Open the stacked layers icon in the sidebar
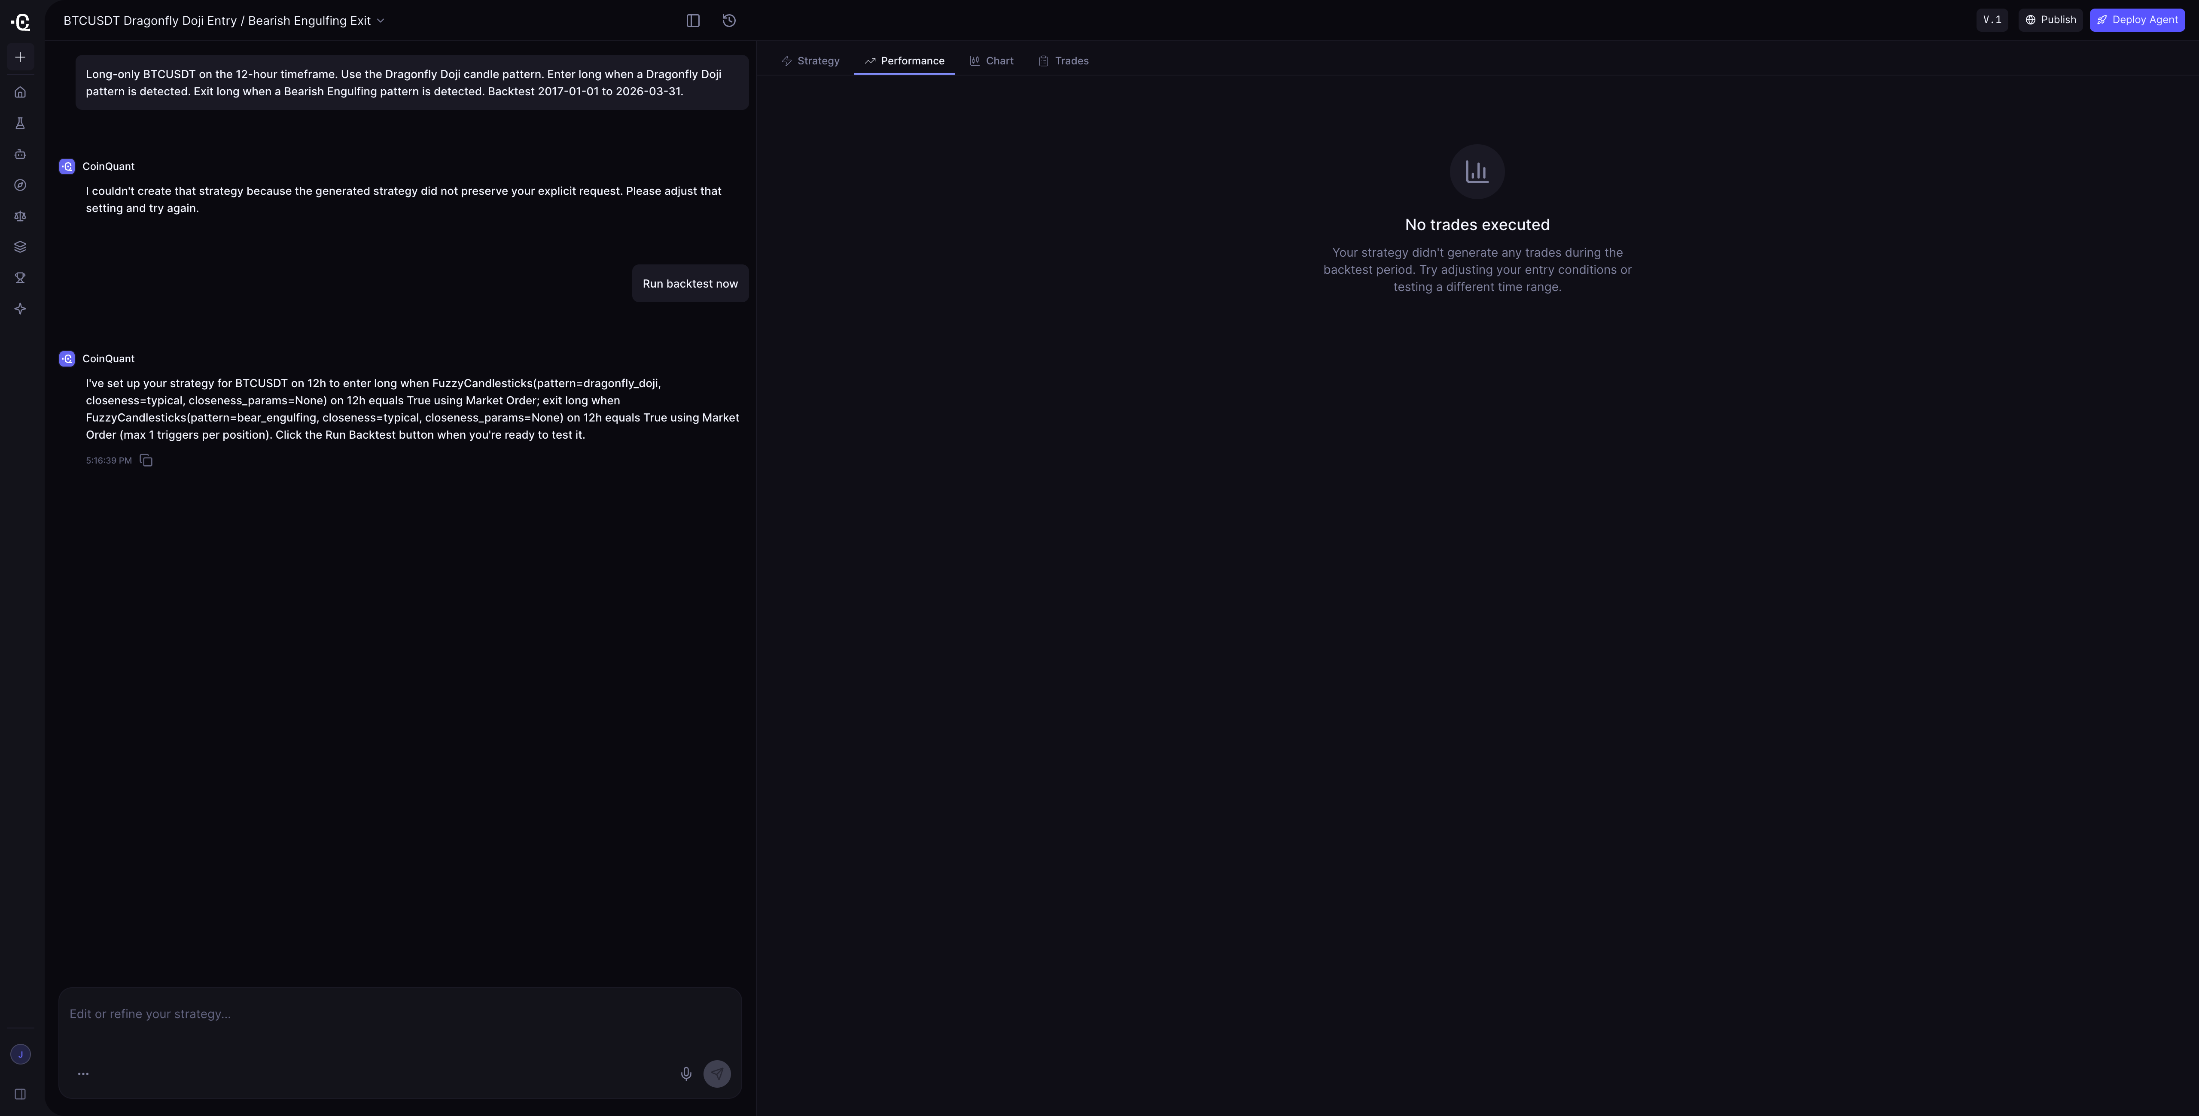The width and height of the screenshot is (2199, 1116). click(21, 246)
